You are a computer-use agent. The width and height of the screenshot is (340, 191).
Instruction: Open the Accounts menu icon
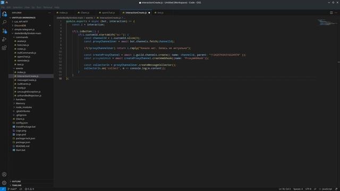(x=4, y=175)
